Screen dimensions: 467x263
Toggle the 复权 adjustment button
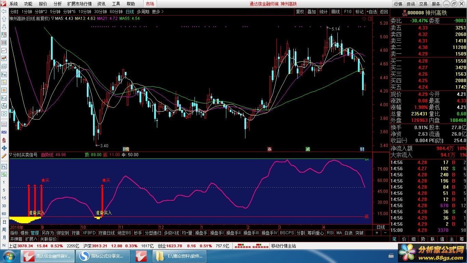click(x=300, y=11)
